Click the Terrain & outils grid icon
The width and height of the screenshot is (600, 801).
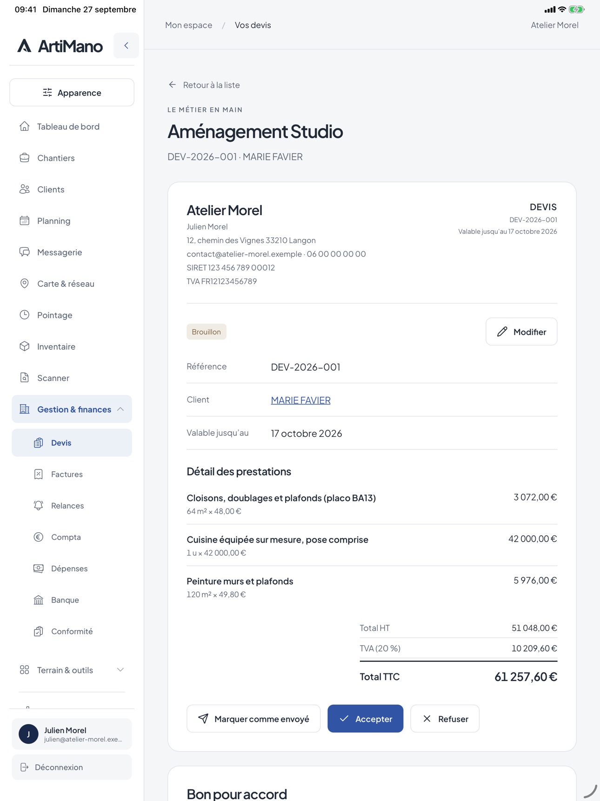(25, 670)
